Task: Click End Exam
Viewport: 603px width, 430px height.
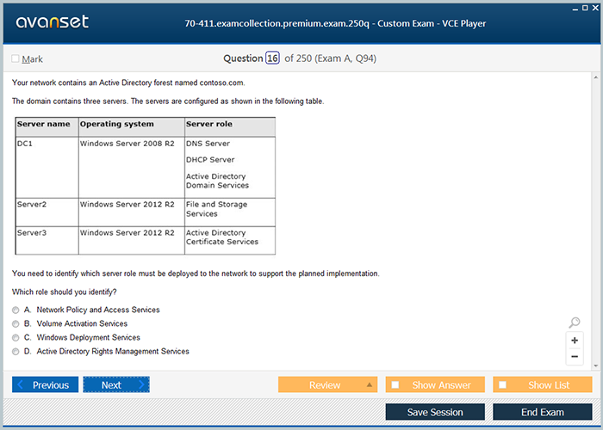Action: 542,412
